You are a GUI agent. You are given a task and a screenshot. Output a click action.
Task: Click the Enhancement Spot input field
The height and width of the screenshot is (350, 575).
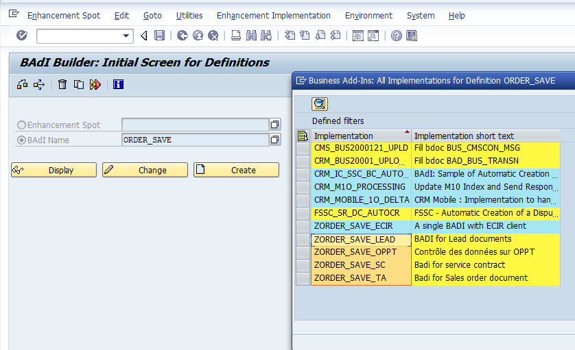pos(195,125)
